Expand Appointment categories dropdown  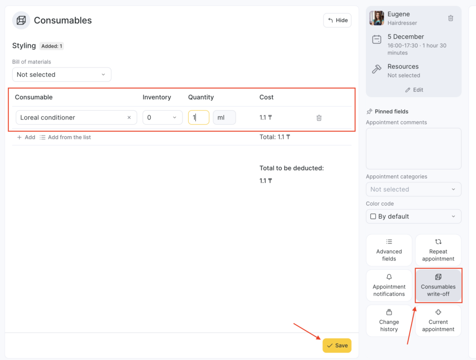pos(413,189)
